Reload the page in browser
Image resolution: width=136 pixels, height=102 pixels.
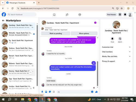pyautogui.click(x=13, y=8)
